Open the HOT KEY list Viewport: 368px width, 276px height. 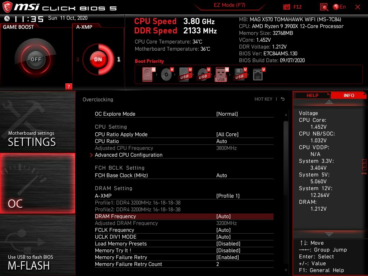point(263,99)
